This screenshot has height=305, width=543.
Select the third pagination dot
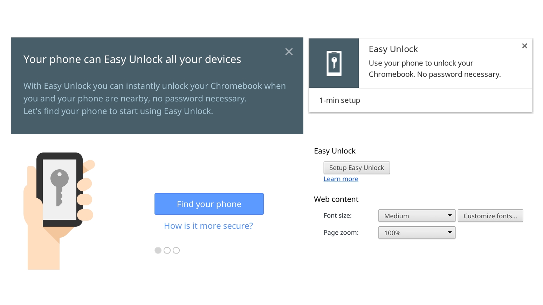click(x=176, y=250)
